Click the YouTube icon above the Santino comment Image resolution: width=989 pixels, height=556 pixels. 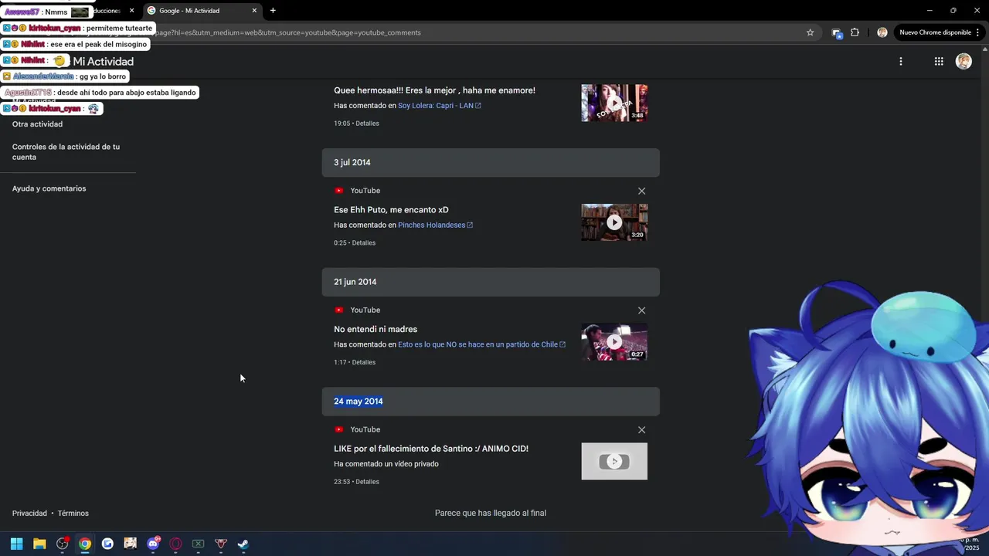[338, 429]
